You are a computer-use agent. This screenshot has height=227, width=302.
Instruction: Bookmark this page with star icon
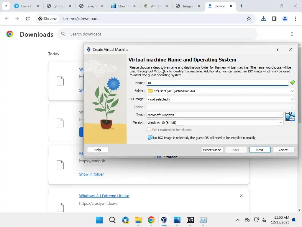[x=249, y=19]
